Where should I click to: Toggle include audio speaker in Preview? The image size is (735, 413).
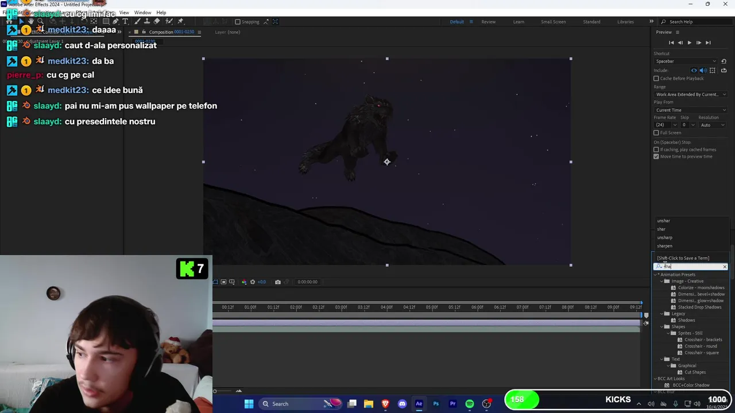pyautogui.click(x=703, y=71)
